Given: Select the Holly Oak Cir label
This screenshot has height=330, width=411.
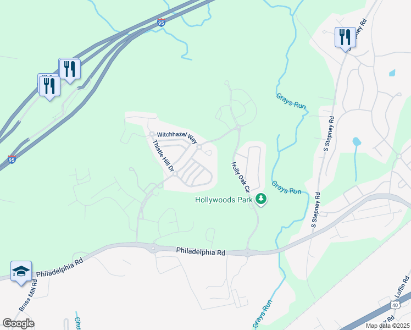Looking at the screenshot, I should [240, 177].
